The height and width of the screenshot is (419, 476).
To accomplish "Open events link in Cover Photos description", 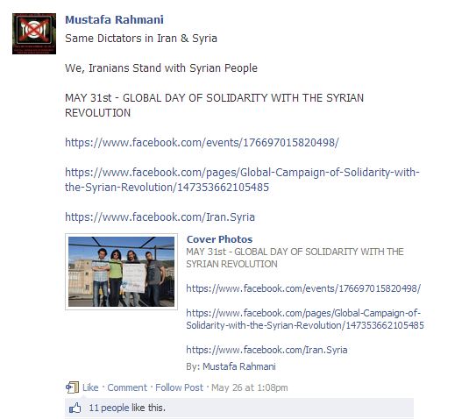I will click(x=303, y=288).
